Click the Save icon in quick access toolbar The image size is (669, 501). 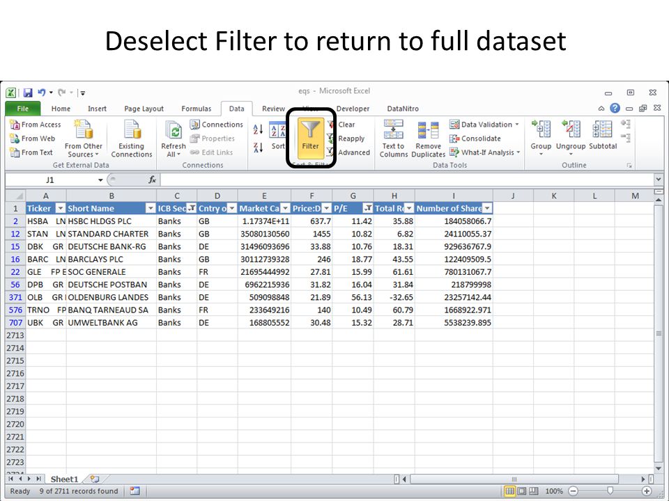point(28,93)
